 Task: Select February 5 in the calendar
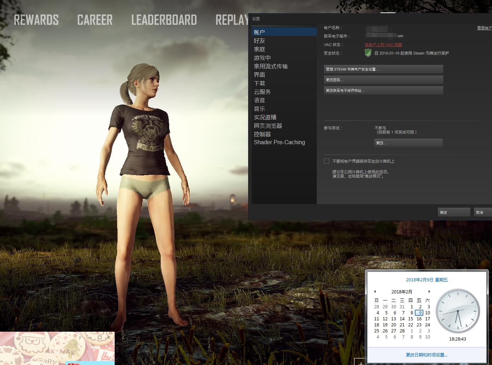tap(386, 313)
